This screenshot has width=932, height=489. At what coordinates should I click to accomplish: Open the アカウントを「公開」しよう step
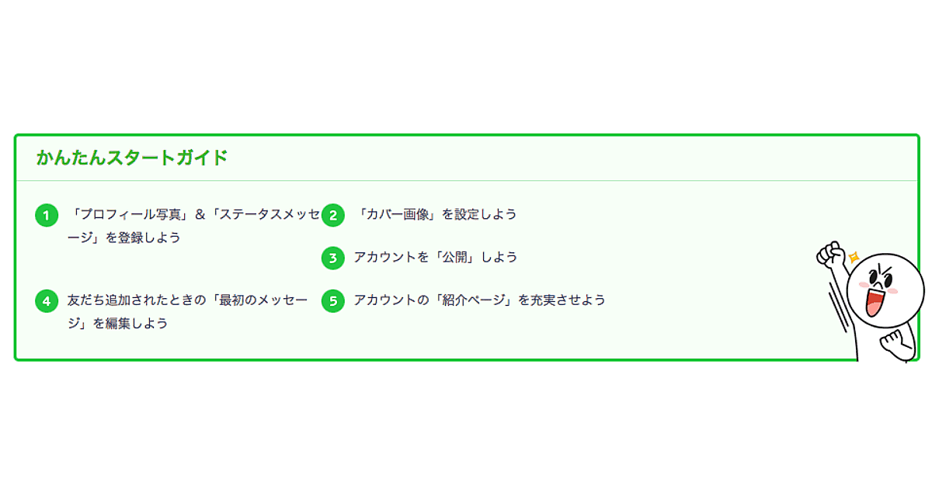tap(435, 257)
